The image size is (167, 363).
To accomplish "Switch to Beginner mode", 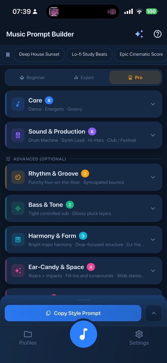I will coord(32,77).
